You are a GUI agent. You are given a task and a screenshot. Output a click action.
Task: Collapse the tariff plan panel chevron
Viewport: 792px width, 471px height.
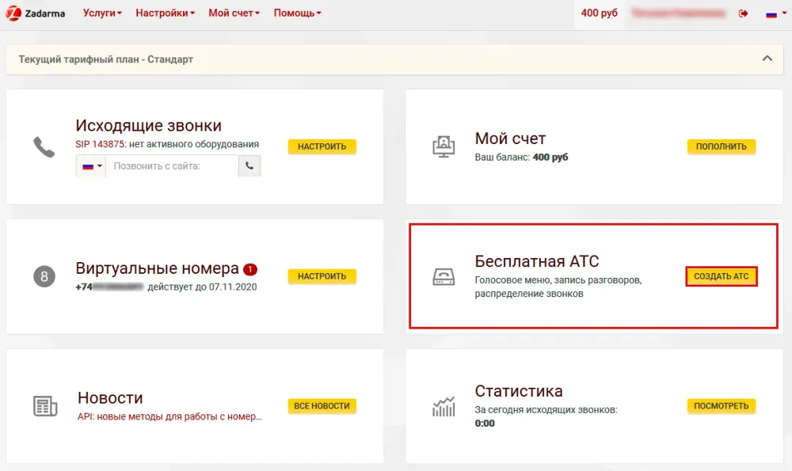pos(767,59)
